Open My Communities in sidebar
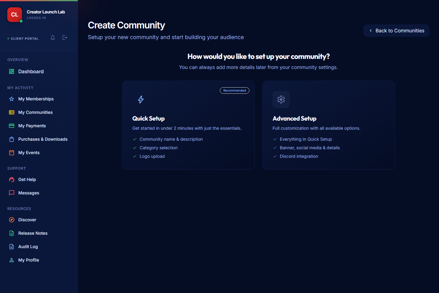Viewport: 439px width, 293px height. [39, 112]
